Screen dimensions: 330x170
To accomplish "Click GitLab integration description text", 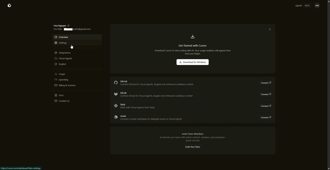I will [156, 96].
